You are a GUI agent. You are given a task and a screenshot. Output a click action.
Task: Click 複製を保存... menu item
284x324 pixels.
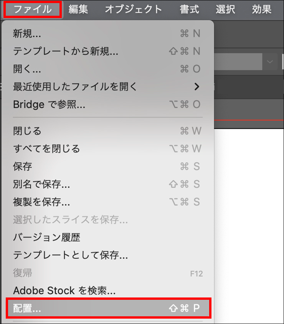pos(41,202)
